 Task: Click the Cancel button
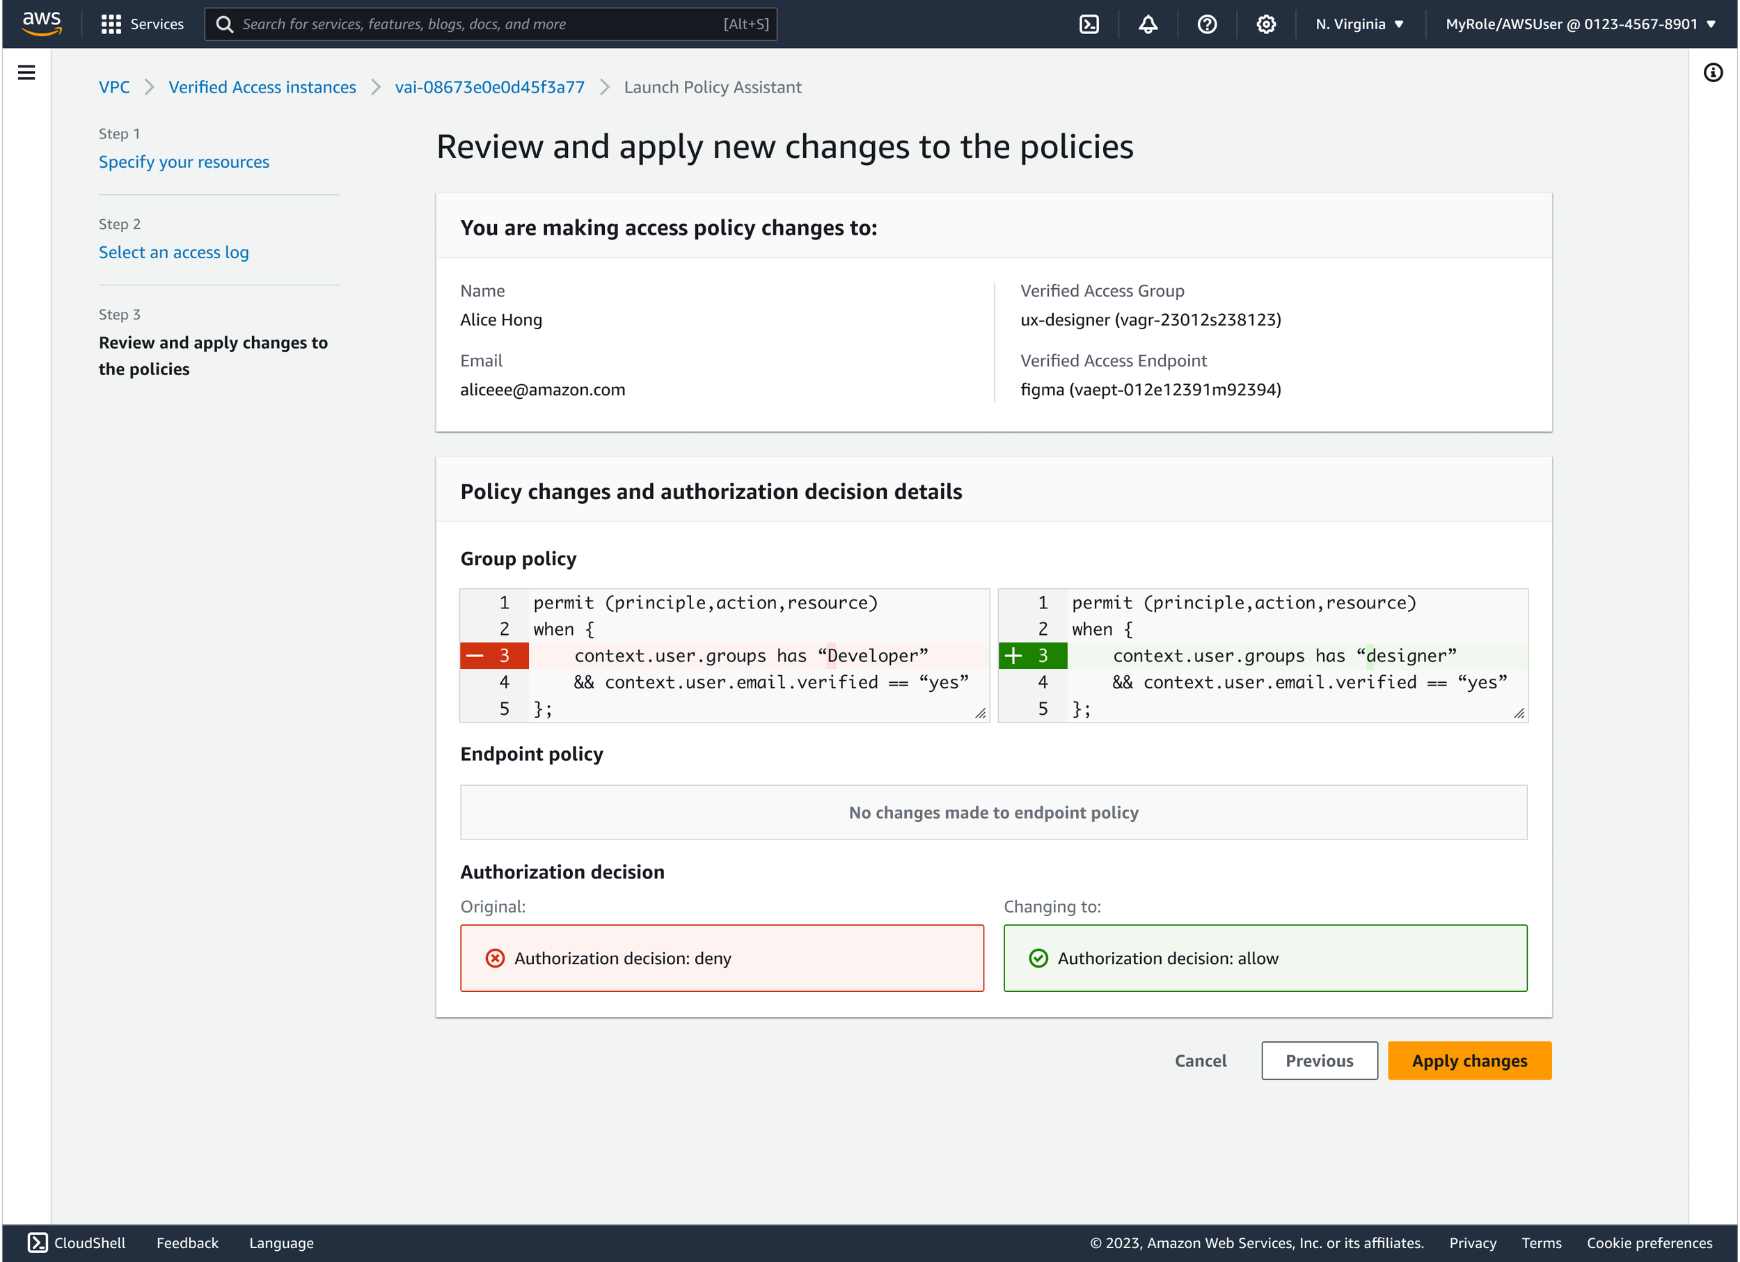click(1200, 1060)
